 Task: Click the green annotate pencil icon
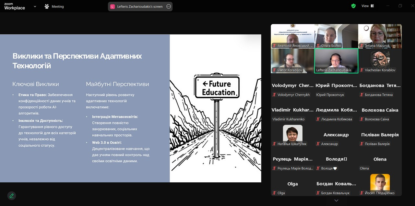[x=12, y=196]
